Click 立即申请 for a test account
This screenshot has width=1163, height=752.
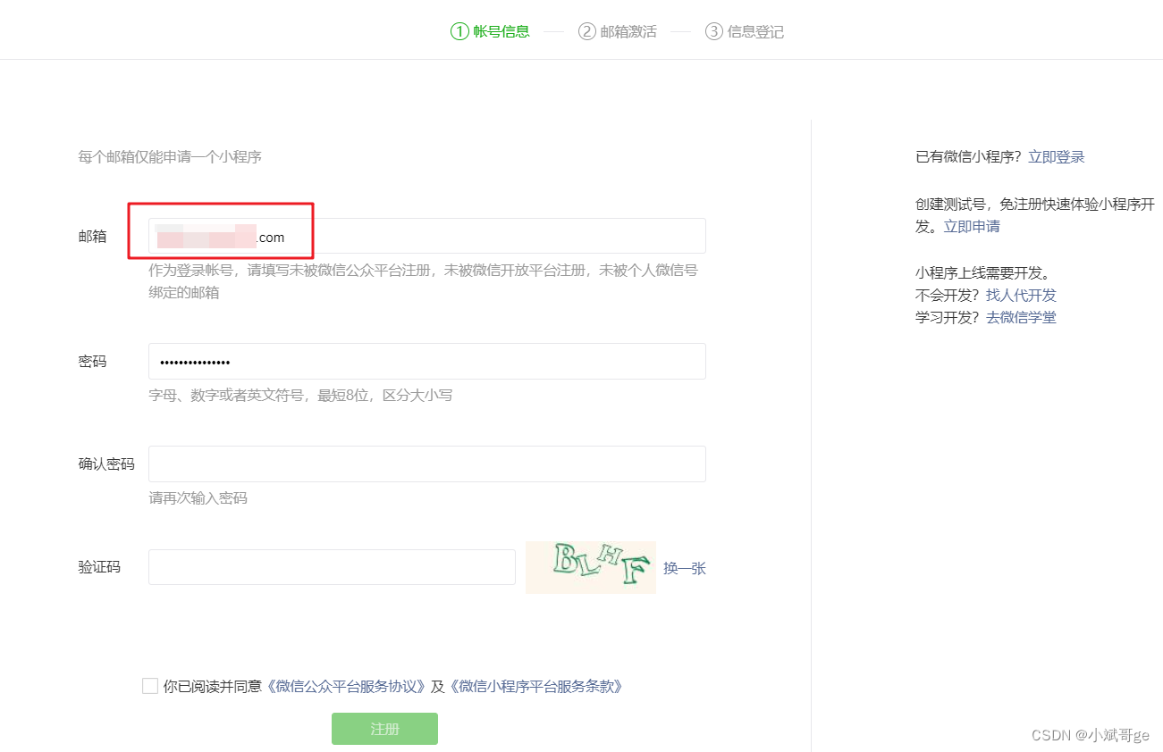pyautogui.click(x=972, y=226)
